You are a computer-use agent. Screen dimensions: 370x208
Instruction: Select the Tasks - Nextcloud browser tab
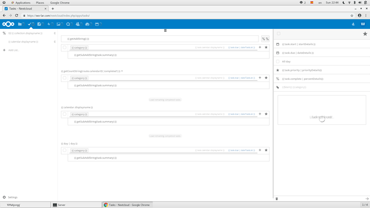[25, 9]
